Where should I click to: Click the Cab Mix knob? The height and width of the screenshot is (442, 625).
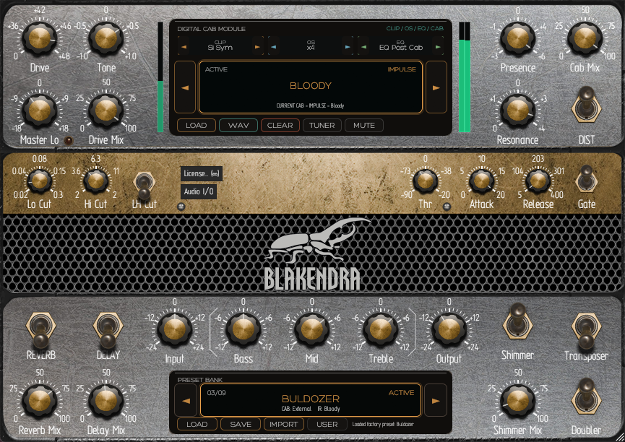585,39
